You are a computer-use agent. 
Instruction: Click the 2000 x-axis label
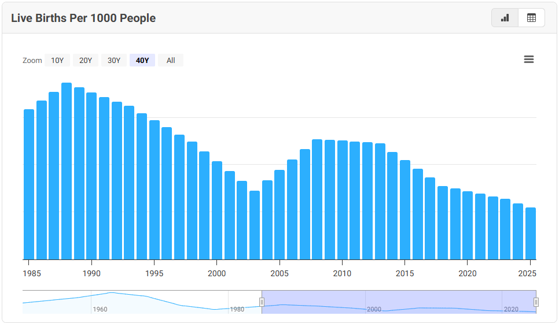[x=217, y=273]
